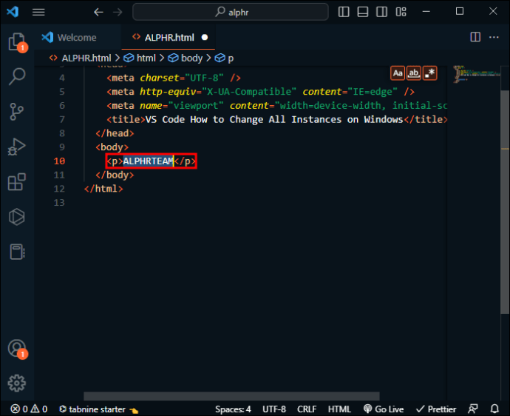Click Go Live in status bar
Viewport: 510px width, 416px height.
(x=383, y=409)
